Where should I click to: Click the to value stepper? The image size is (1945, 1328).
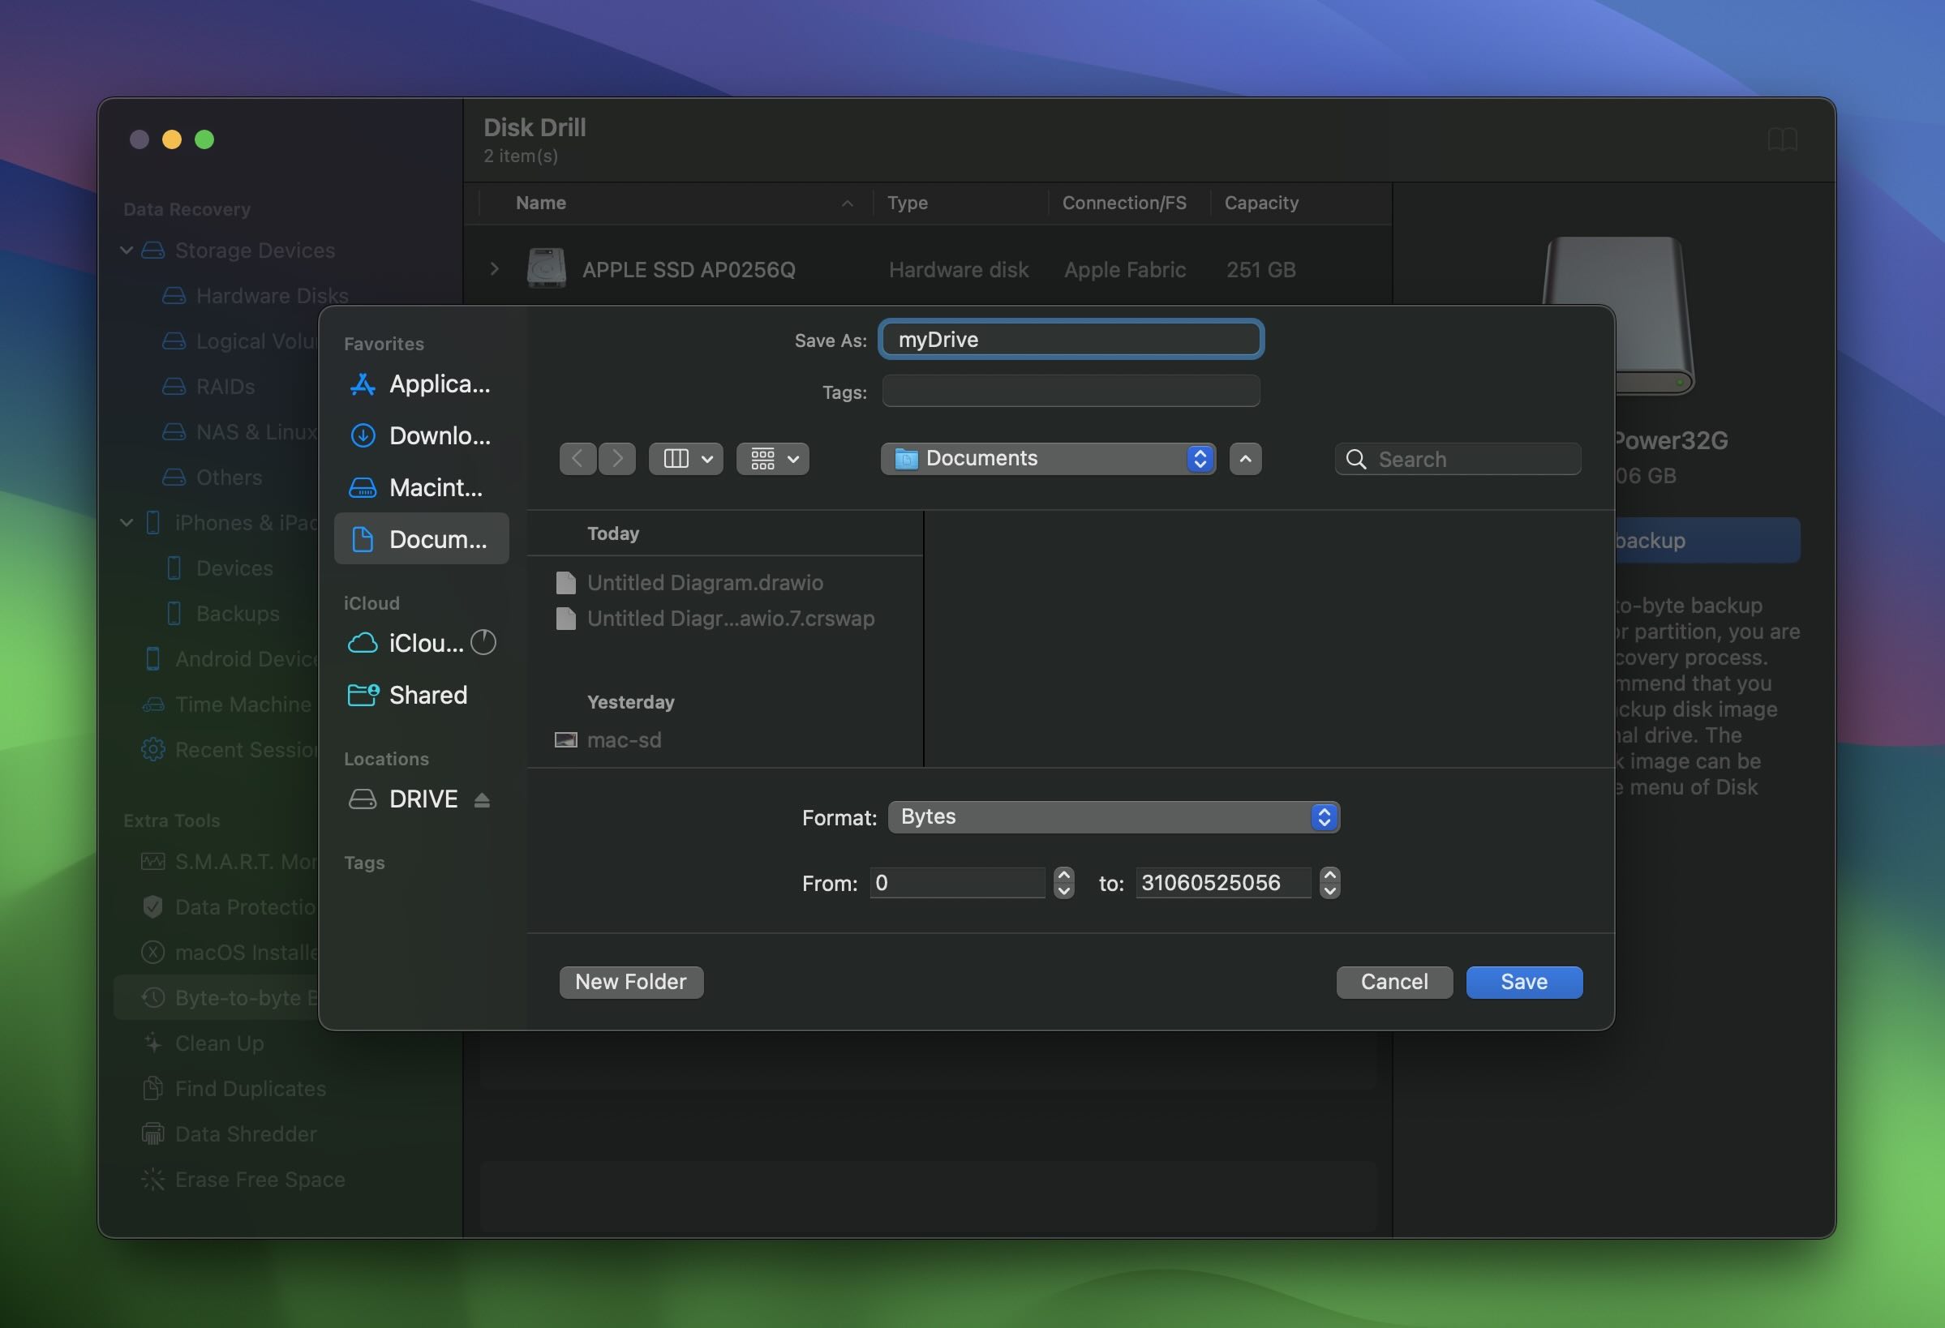[1330, 883]
